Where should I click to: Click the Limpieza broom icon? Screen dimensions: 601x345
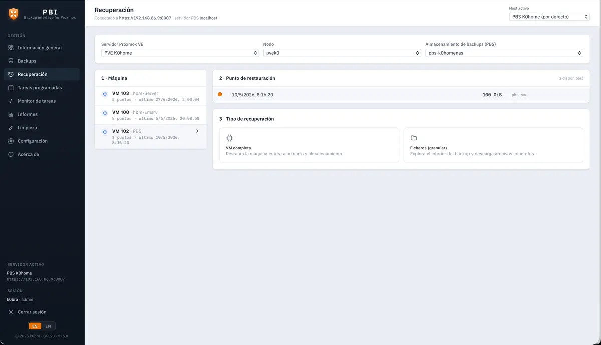tap(11, 128)
